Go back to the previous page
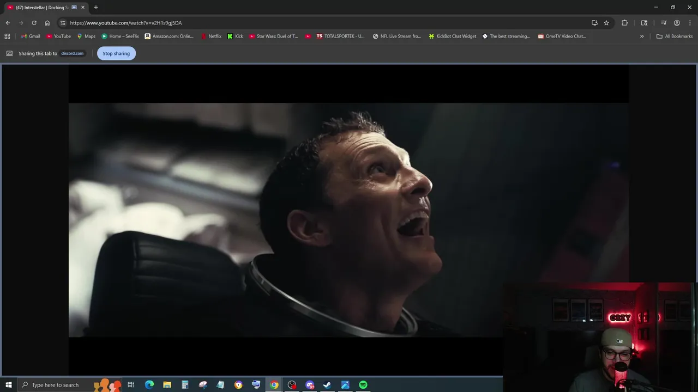Screen dimensions: 698x392 coord(8,23)
